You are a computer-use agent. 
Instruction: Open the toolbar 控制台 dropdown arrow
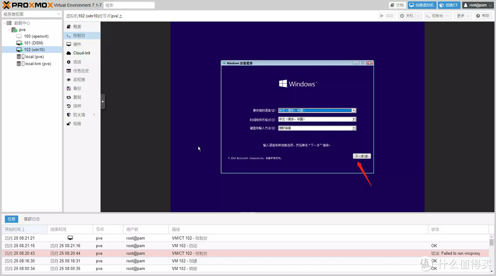tap(448, 16)
